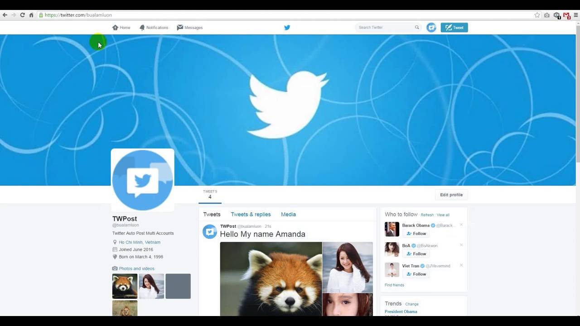580x326 pixels.
Task: Open the gray placeholder media thumbnail
Action: click(x=178, y=286)
